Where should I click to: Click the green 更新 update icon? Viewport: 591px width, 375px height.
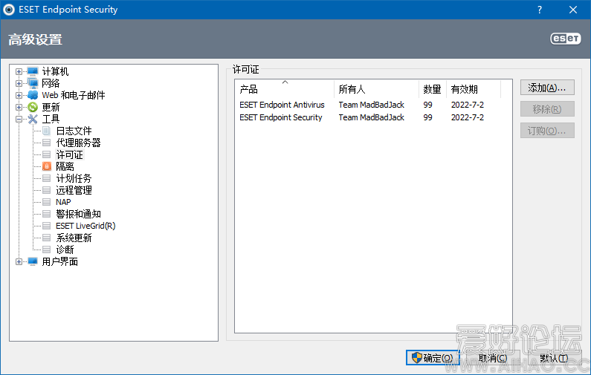click(33, 107)
